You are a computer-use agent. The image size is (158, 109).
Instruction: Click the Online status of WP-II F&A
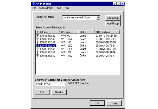83,39
